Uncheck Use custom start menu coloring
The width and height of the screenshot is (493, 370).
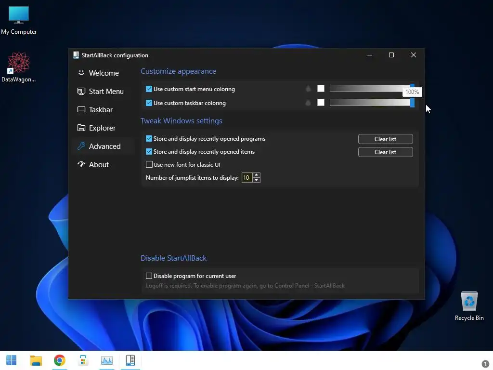point(149,89)
